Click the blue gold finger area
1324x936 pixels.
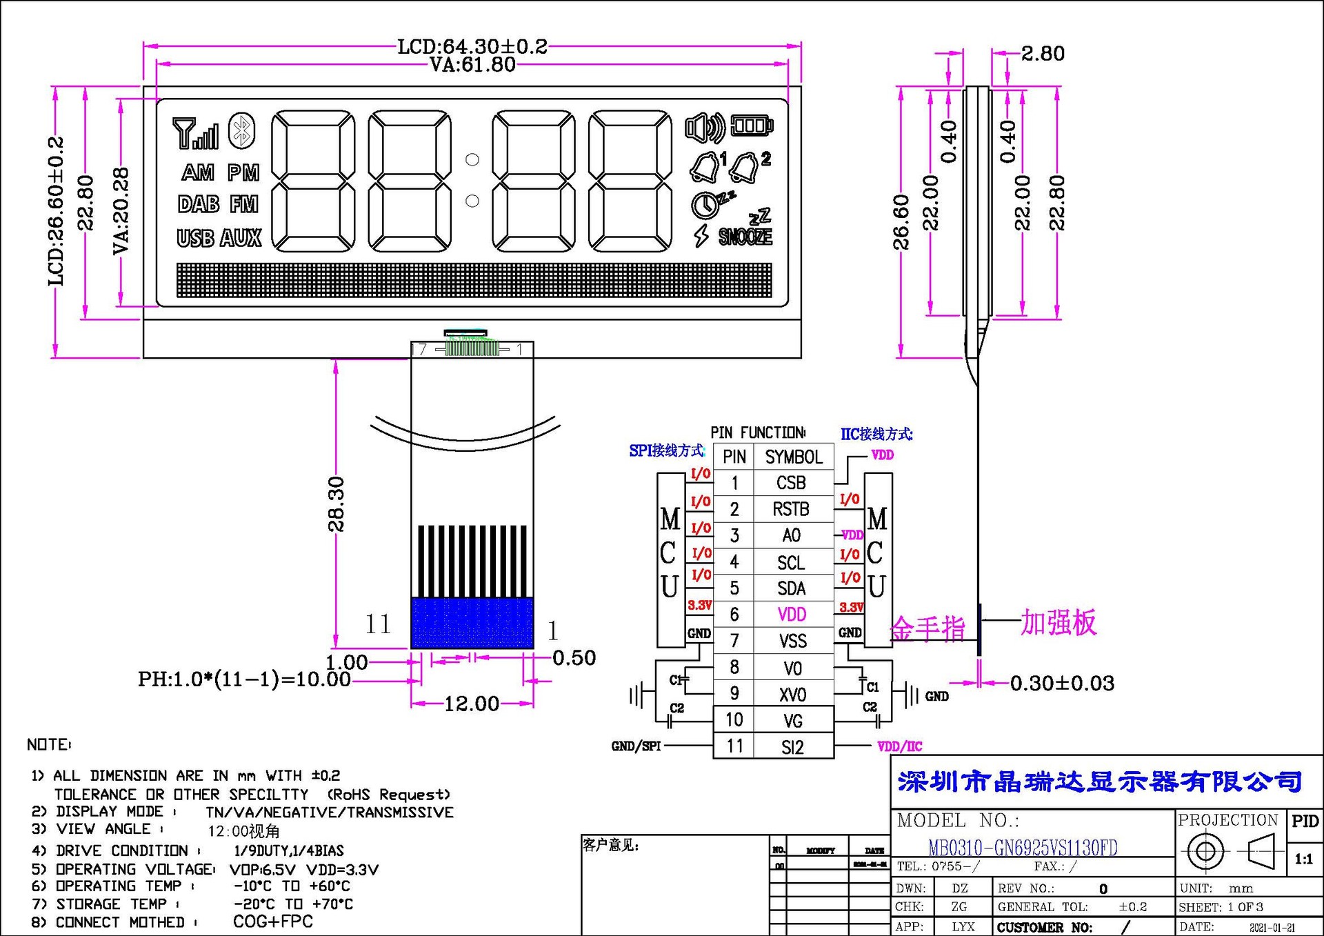point(472,623)
